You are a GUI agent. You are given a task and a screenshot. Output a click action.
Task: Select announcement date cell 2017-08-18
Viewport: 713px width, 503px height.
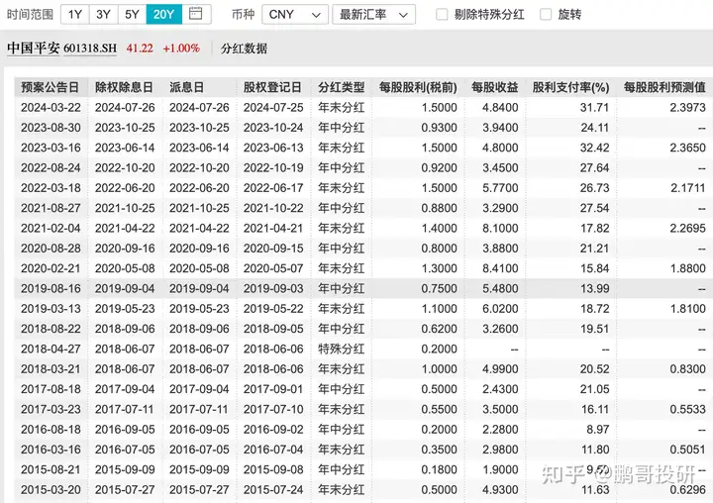click(51, 389)
